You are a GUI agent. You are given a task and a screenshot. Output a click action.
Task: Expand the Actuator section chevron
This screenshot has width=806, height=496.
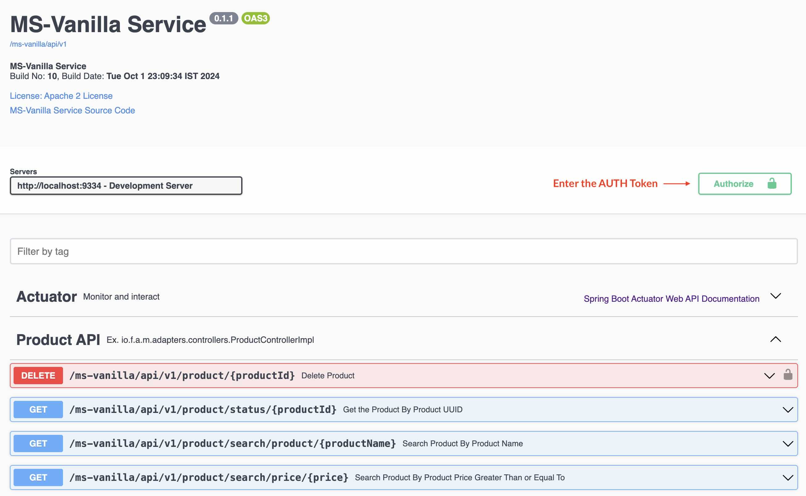[x=775, y=296]
